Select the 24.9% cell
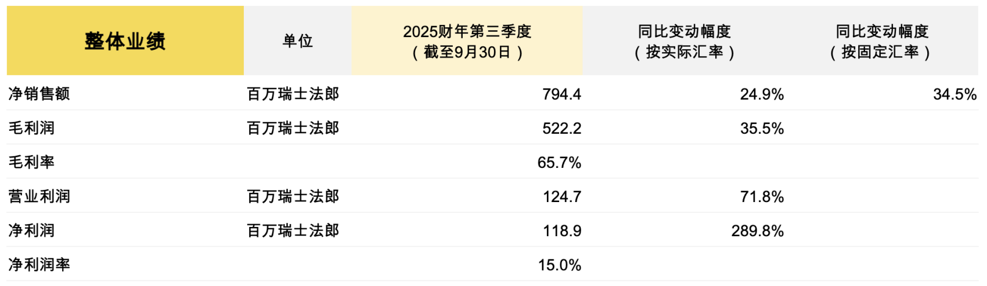 pos(762,94)
